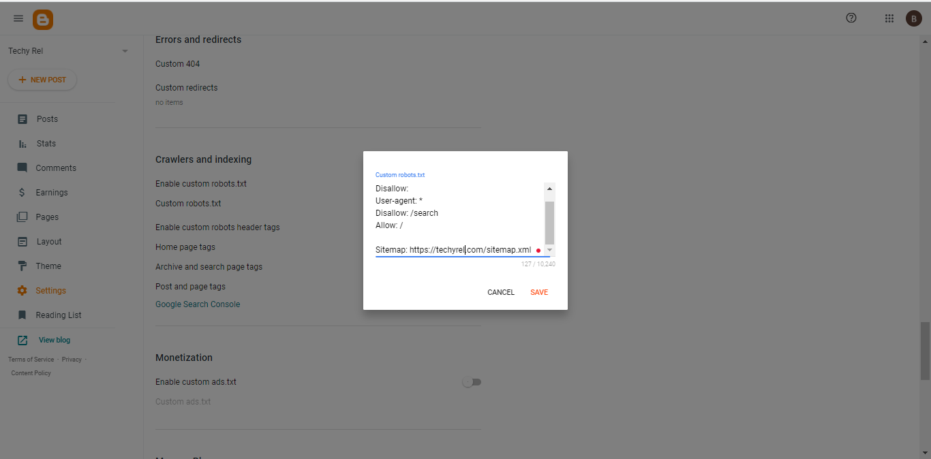Image resolution: width=931 pixels, height=459 pixels.
Task: Click the Crawlers and indexing heading
Action: [x=203, y=159]
